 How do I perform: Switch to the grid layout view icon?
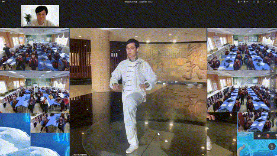pos(258,2)
